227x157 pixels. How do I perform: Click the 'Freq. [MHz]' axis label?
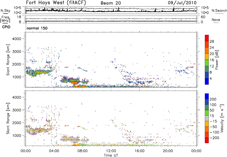tap(5, 19)
